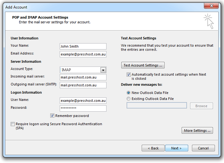Click the Browse button for data file
The height and width of the screenshot is (163, 224).
[201, 106]
